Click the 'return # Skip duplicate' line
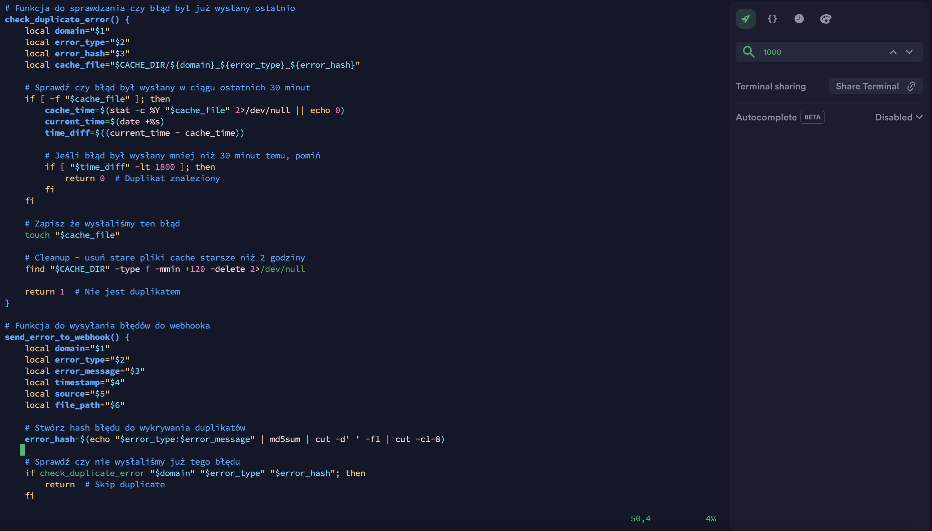Screen dimensions: 932x531 point(105,484)
